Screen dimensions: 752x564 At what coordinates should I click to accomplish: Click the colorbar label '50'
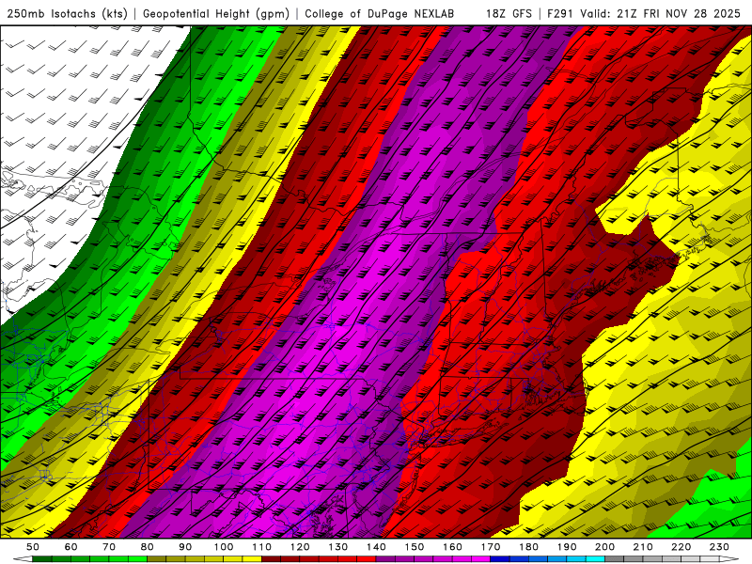click(x=33, y=547)
